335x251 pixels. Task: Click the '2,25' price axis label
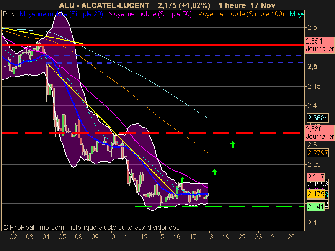click(x=314, y=164)
